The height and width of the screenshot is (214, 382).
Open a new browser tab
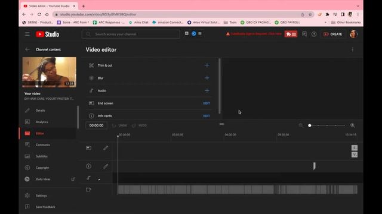[84, 6]
